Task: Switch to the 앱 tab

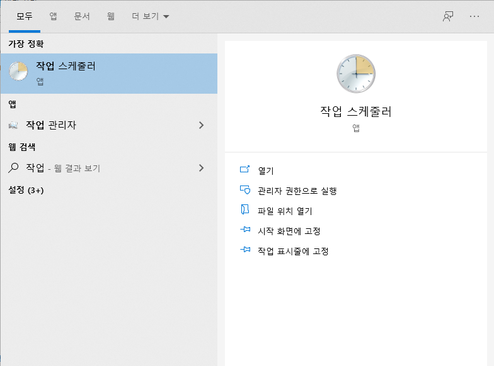Action: click(x=53, y=16)
